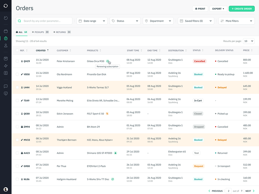Toggle the select-all checkbox in table header

tap(17, 50)
